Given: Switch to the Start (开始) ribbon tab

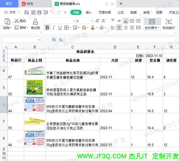Looking at the screenshot, I should point(76,12).
